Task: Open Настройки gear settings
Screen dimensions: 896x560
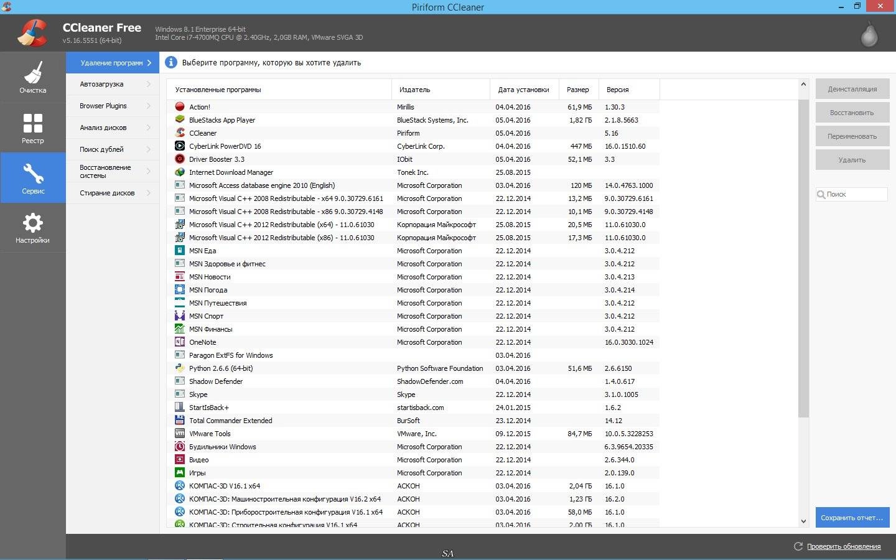Action: click(33, 228)
